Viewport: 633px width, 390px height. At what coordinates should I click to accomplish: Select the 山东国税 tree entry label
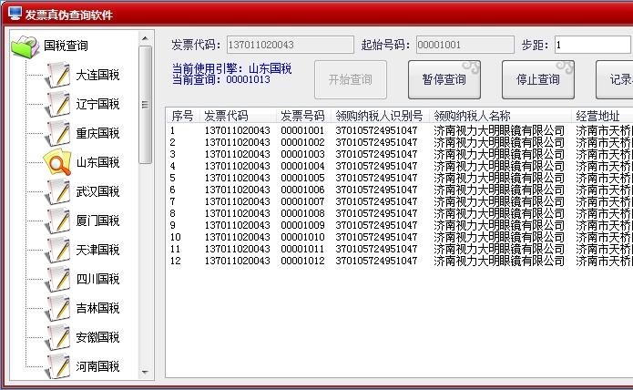coord(97,162)
